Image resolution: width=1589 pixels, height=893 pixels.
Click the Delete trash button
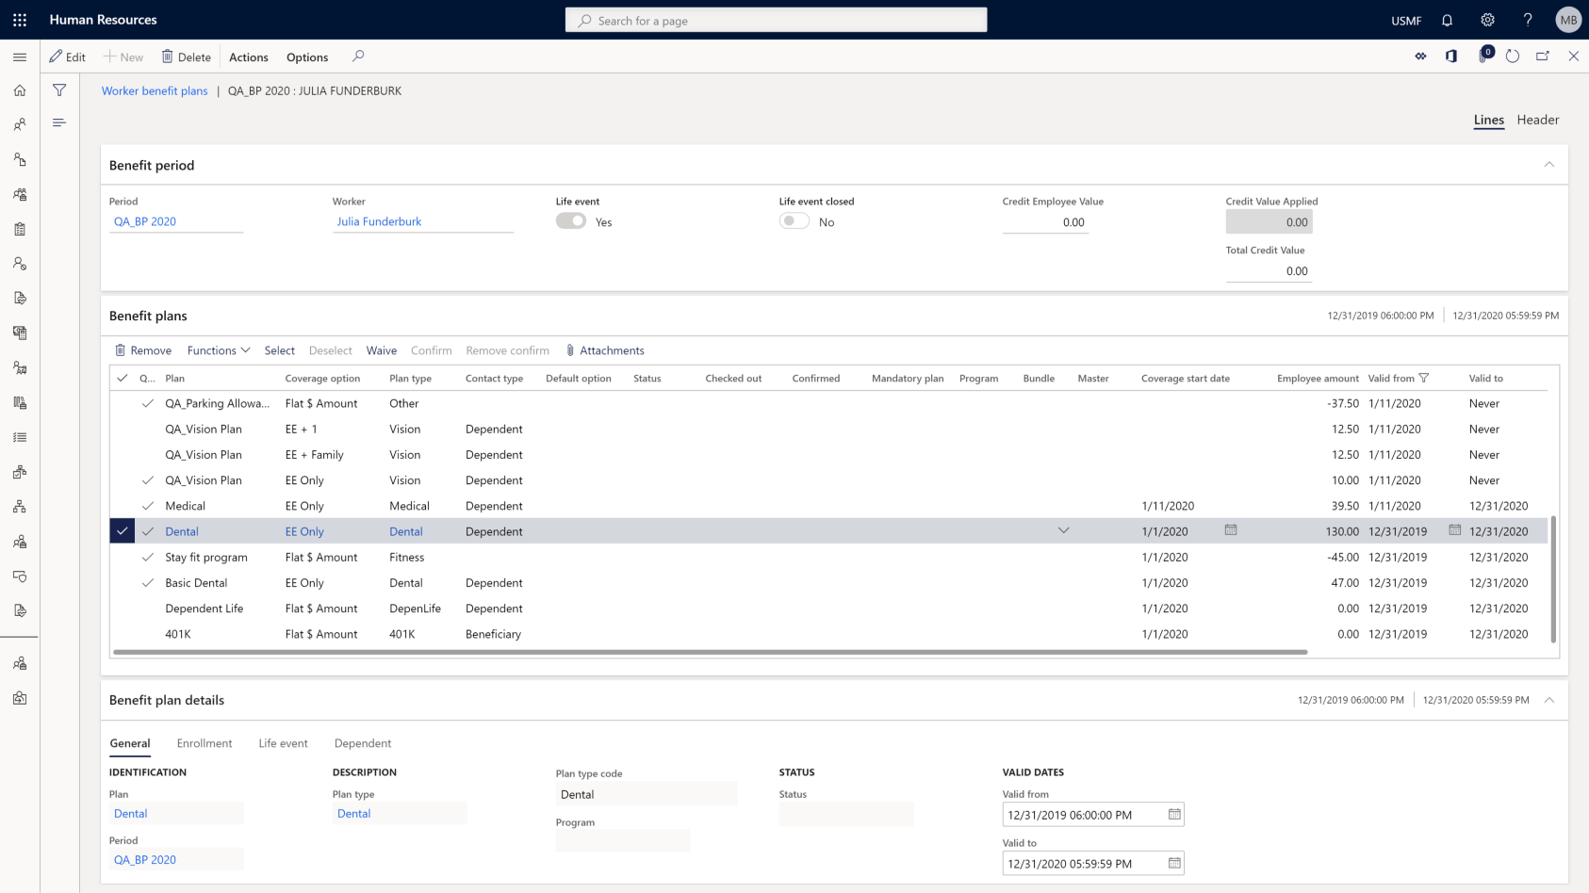186,57
